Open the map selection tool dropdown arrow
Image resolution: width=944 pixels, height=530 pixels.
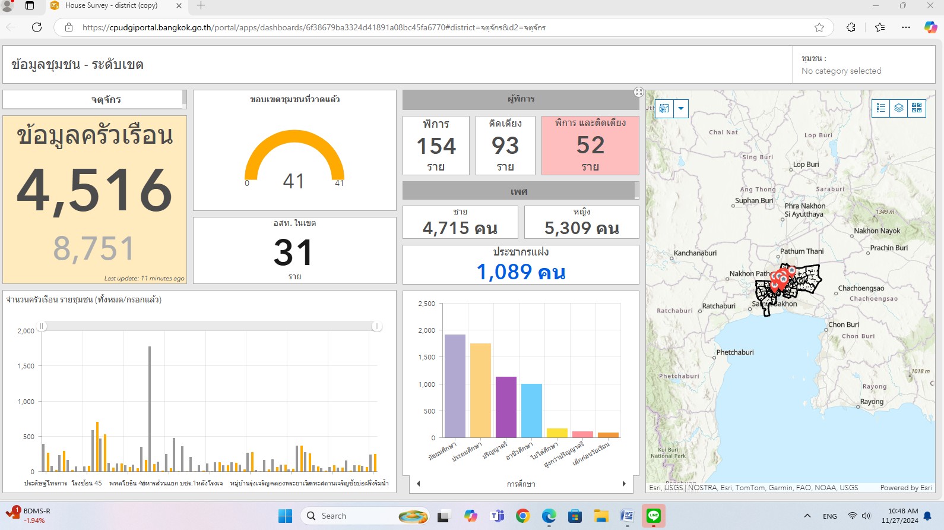pos(681,108)
